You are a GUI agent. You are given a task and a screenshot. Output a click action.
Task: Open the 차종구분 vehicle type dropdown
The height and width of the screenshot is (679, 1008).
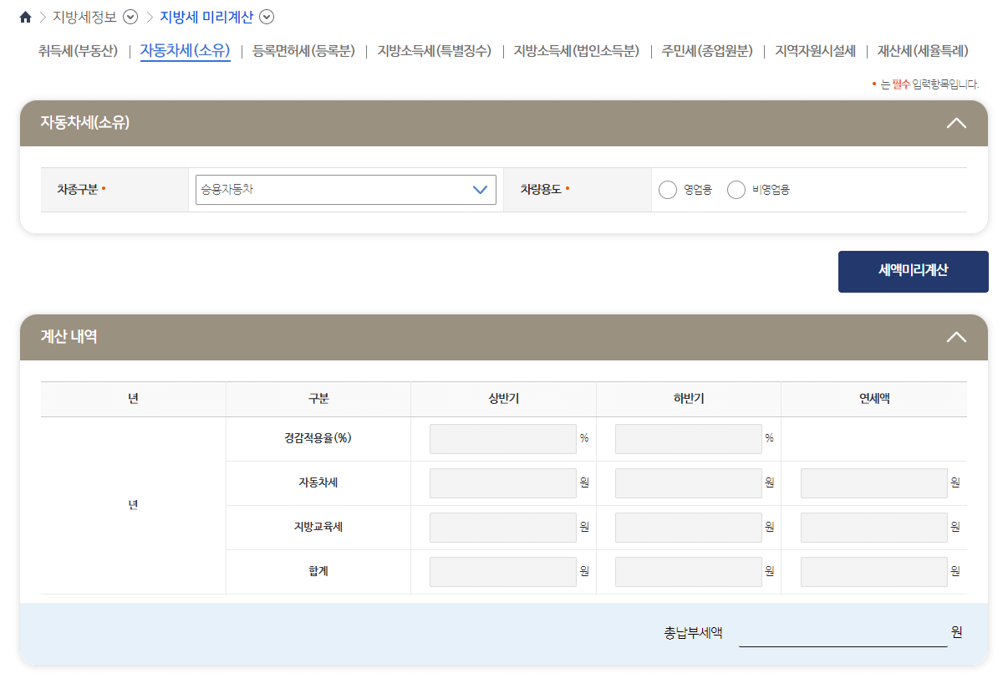(x=344, y=190)
